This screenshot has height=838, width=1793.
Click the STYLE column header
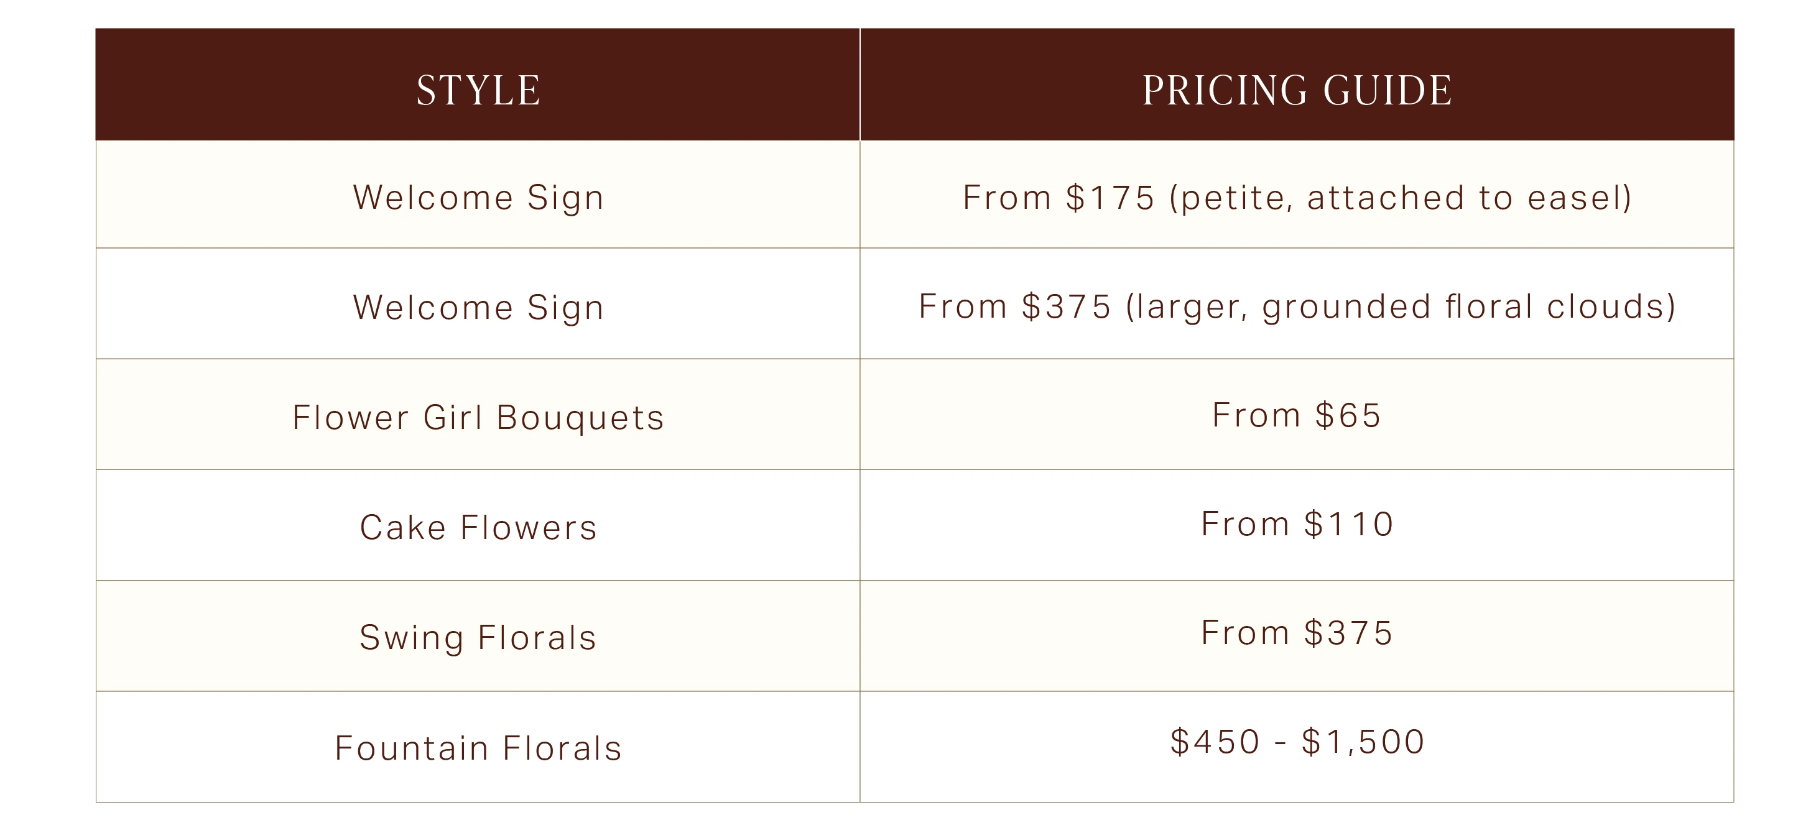(x=478, y=91)
